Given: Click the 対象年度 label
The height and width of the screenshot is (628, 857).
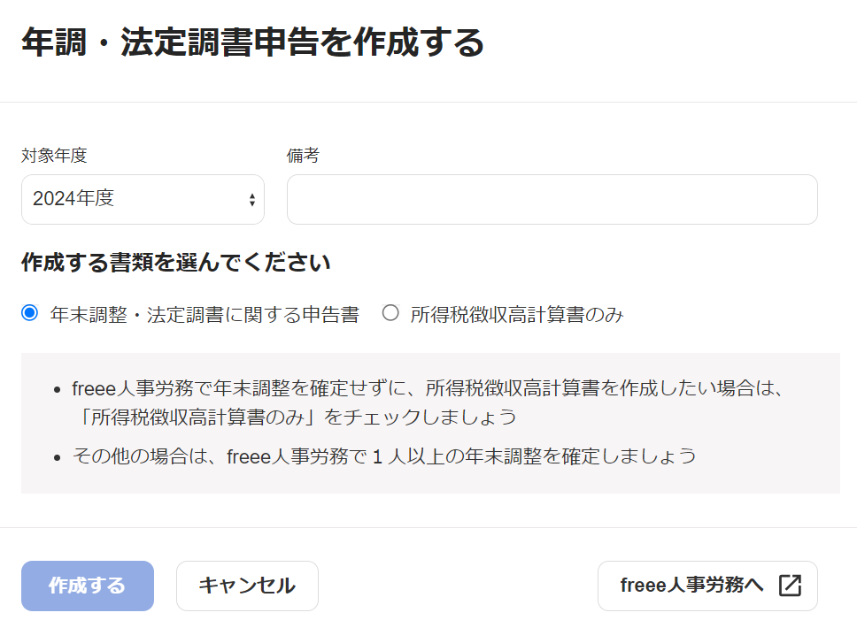Looking at the screenshot, I should (x=54, y=156).
